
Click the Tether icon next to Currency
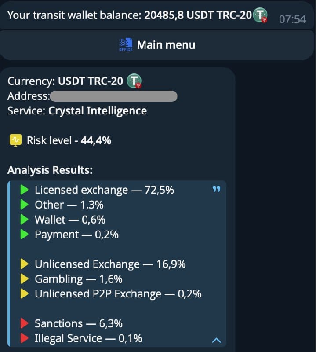pos(134,81)
